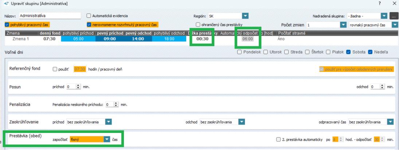The image size is (399, 150).
Task: Check the Pondelok free day checkbox
Action: pyautogui.click(x=240, y=52)
